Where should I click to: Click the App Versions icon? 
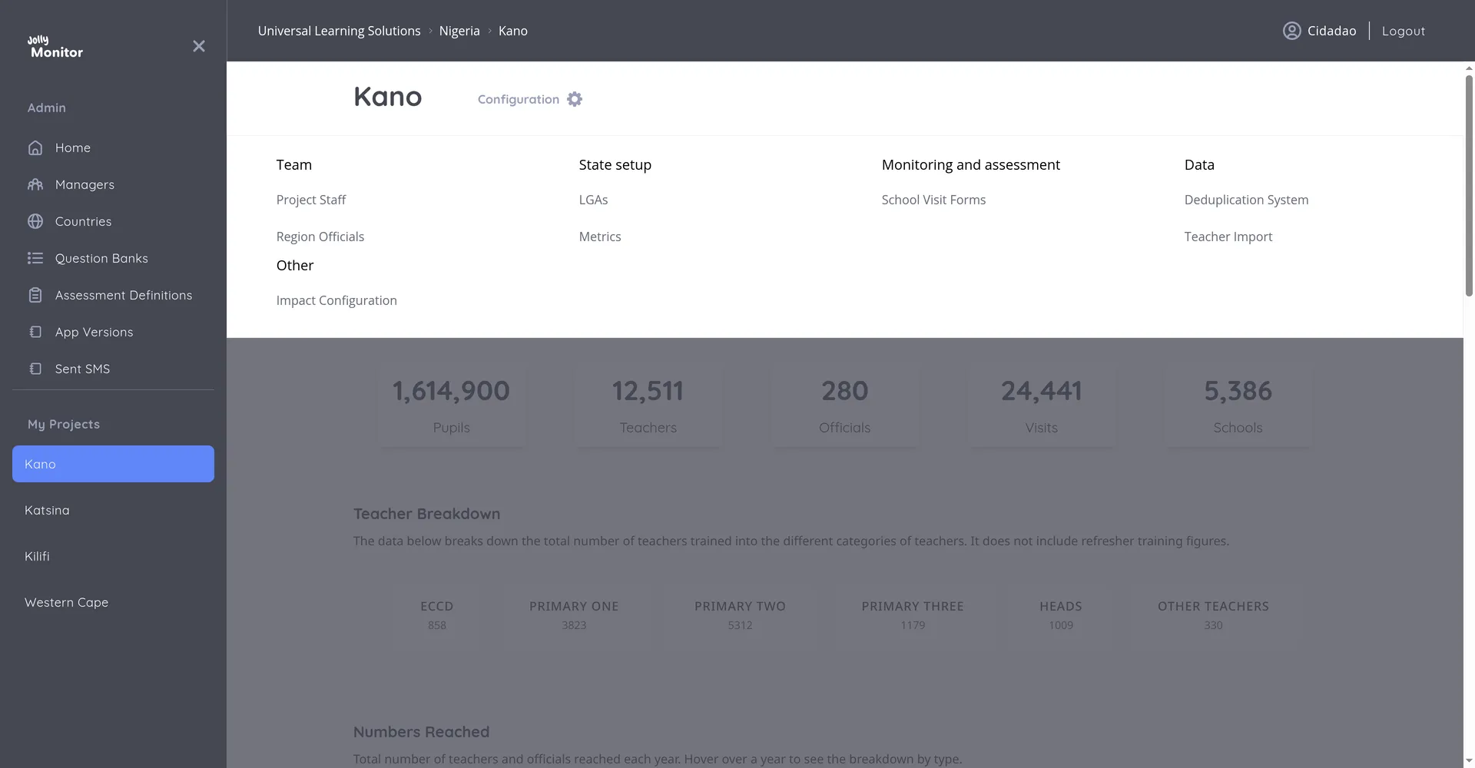(35, 332)
